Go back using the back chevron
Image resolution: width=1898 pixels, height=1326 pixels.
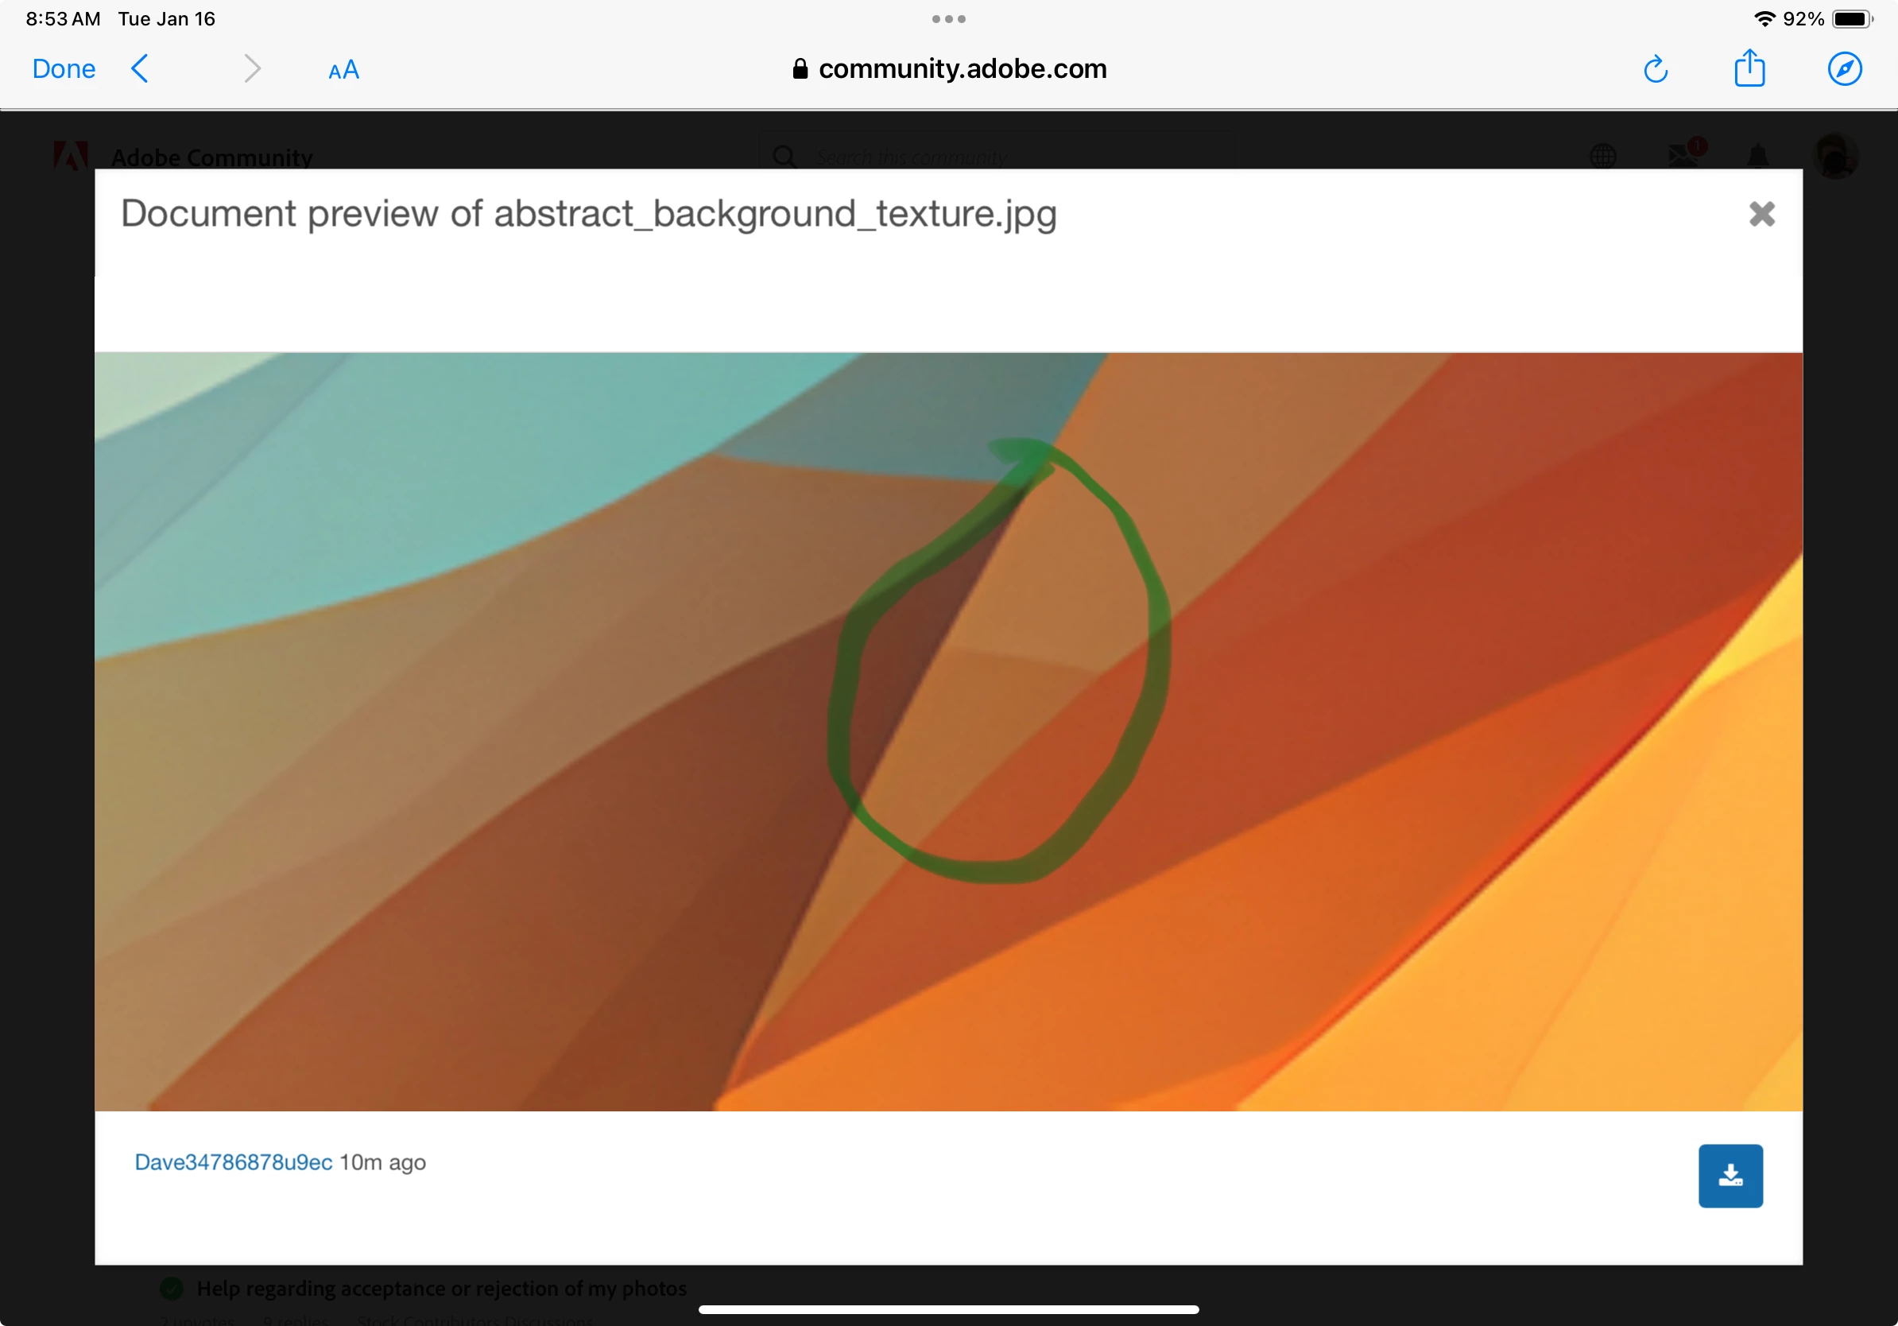pyautogui.click(x=140, y=68)
